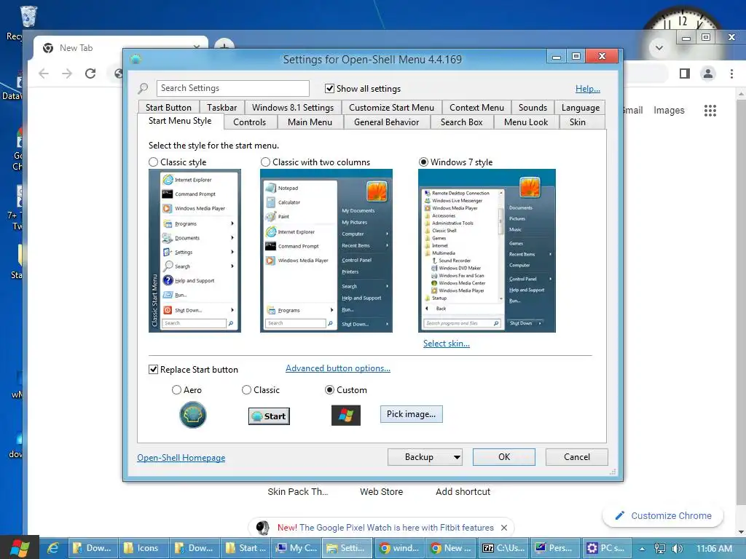Click the OK button

(504, 457)
